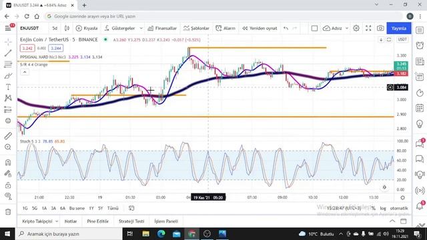Open the notifications bell in sidebar
This screenshot has height=240, width=427.
420,206
